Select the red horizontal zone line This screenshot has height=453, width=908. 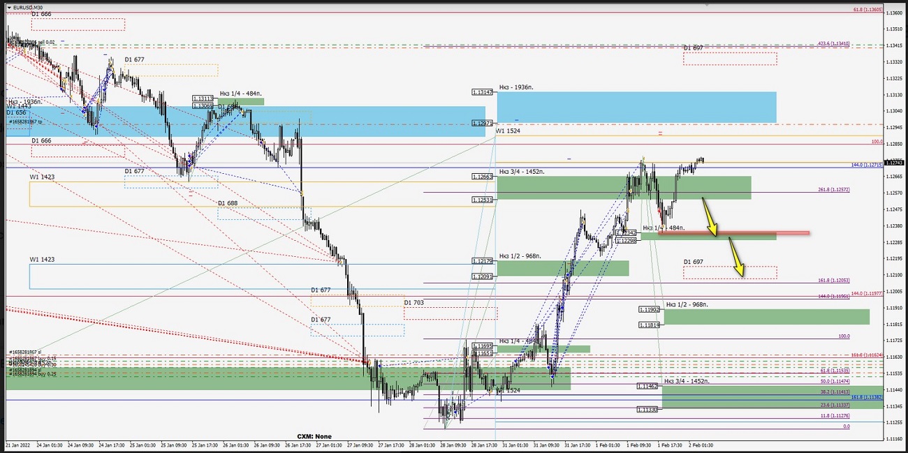pos(733,232)
